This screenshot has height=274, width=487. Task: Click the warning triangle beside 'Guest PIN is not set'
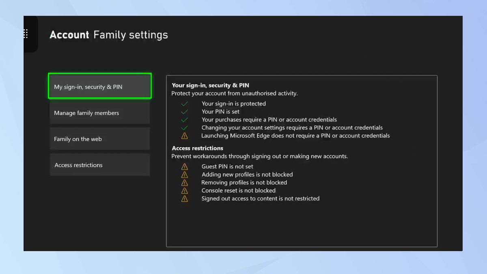click(184, 166)
